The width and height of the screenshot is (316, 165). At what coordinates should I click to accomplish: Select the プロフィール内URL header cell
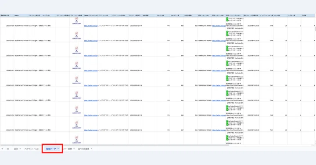120,15
